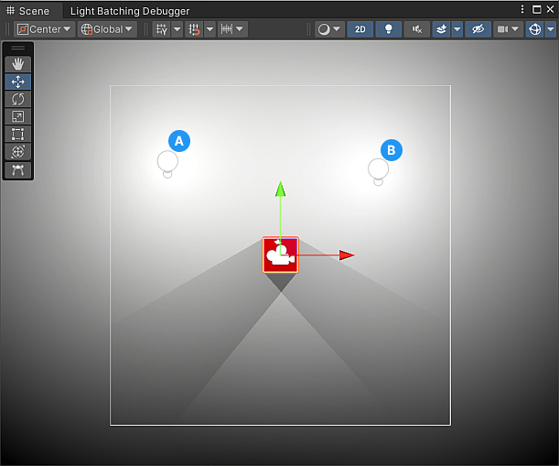The image size is (559, 466).
Task: Select the light marked A
Action: 167,162
